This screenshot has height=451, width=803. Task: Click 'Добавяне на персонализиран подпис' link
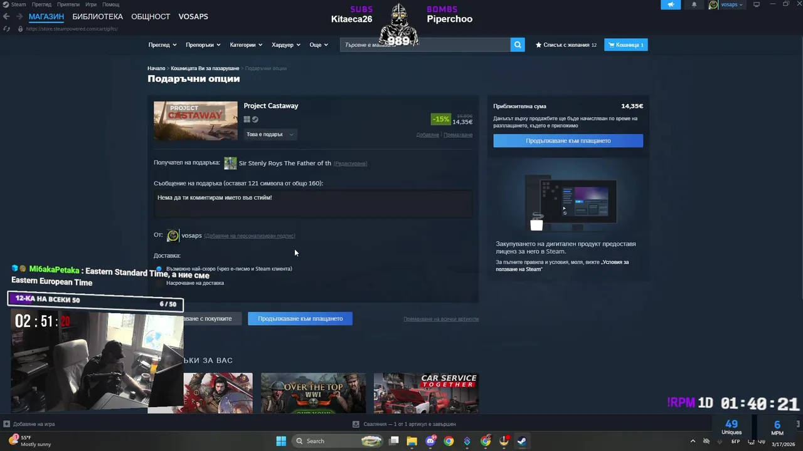pos(250,236)
